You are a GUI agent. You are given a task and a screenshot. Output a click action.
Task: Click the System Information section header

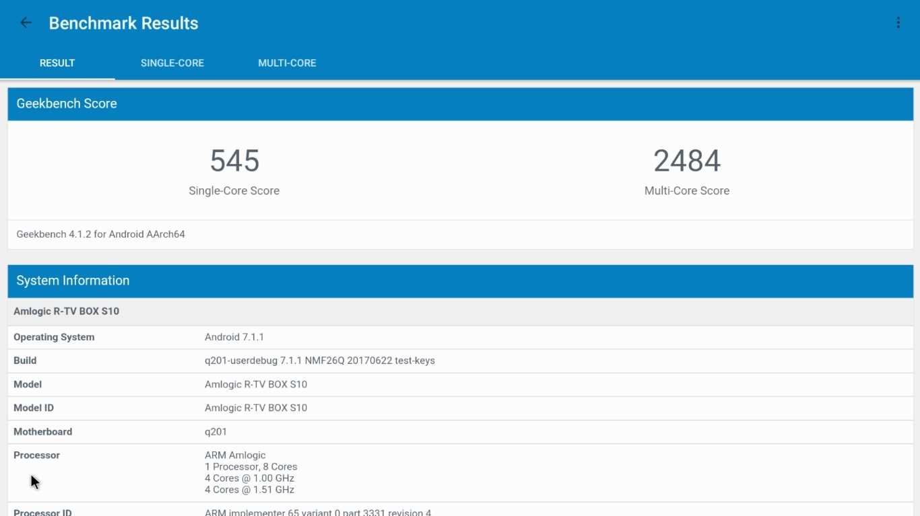[x=461, y=281]
